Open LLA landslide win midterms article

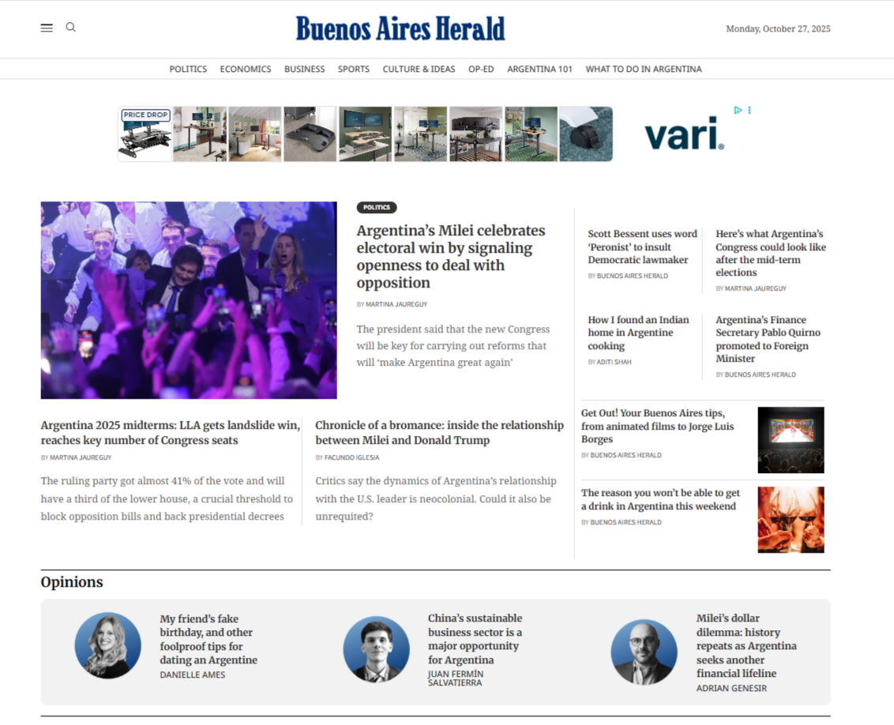170,433
